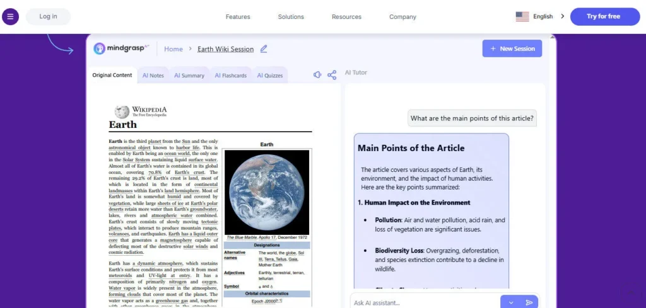Screen dimensions: 646x308
Task: Click the Try for free button
Action: tap(603, 16)
